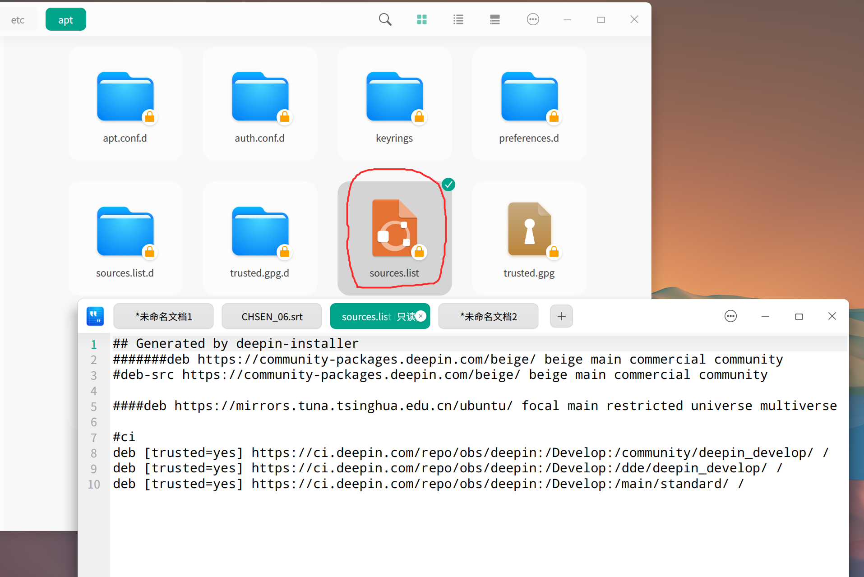Click the tsinghua mirrors line 5
The width and height of the screenshot is (864, 577).
point(475,406)
